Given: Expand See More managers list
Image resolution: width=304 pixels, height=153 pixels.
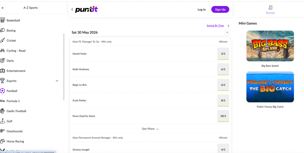Looking at the screenshot, I should click(x=150, y=129).
